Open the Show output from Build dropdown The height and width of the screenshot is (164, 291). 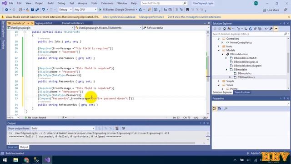tap(63, 128)
